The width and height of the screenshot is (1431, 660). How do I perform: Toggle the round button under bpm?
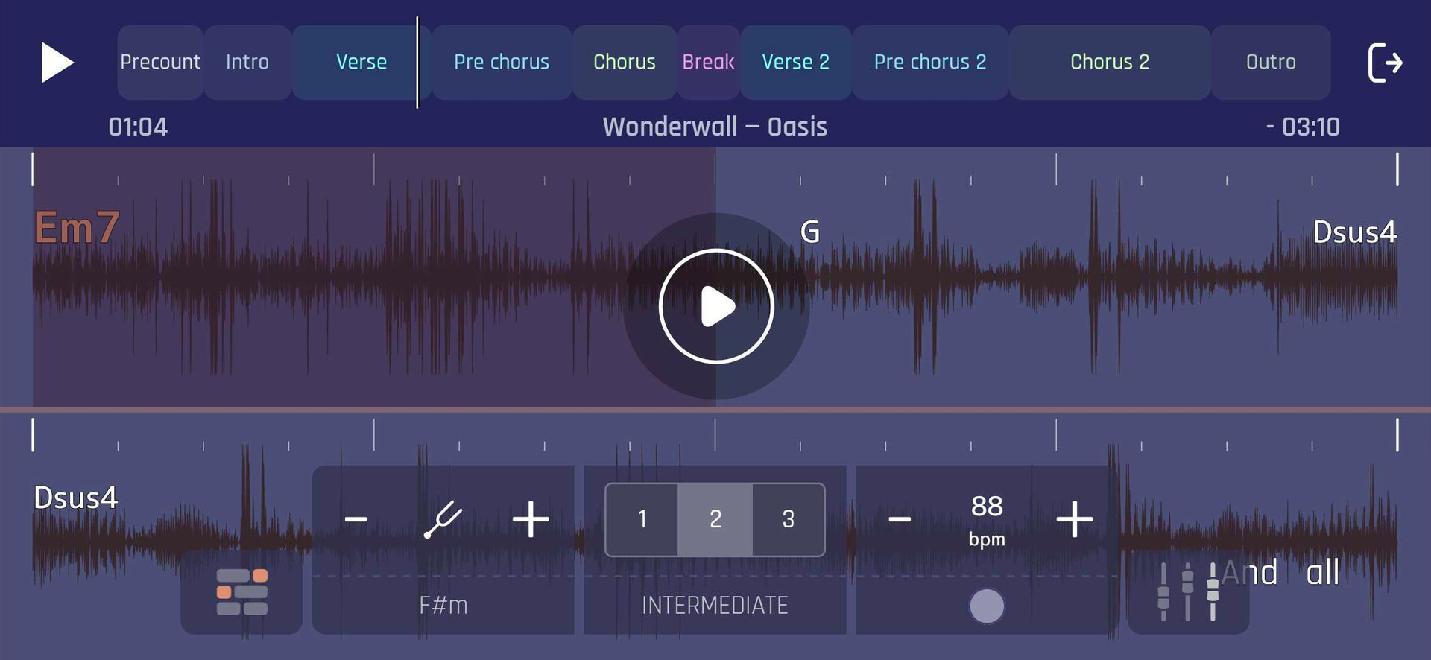point(987,606)
